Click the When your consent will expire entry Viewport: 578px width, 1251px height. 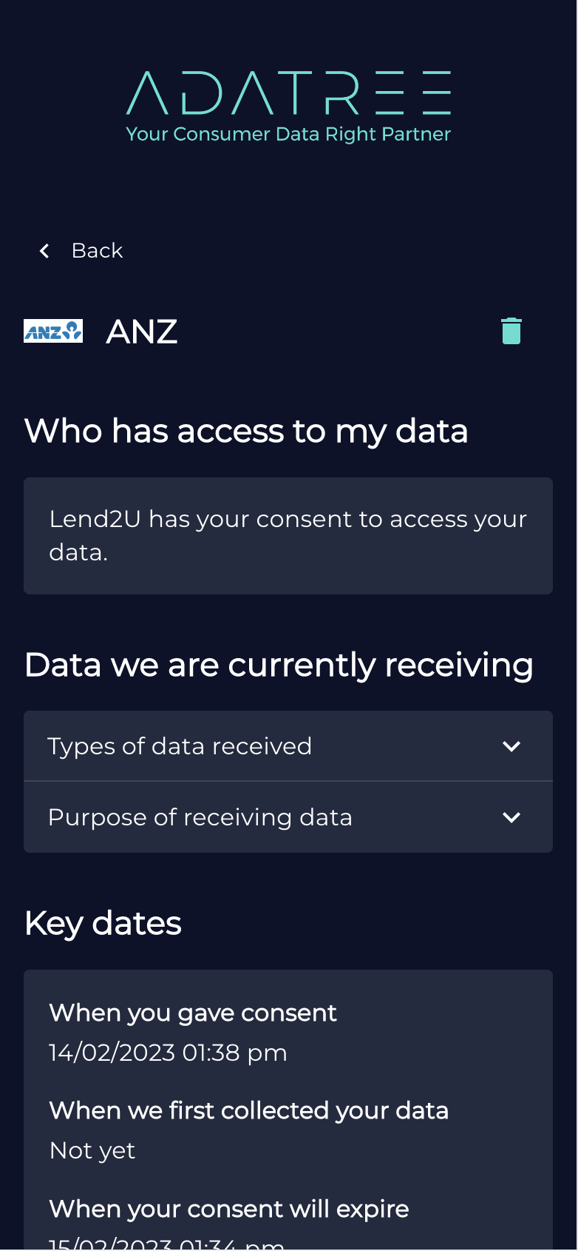click(228, 1208)
